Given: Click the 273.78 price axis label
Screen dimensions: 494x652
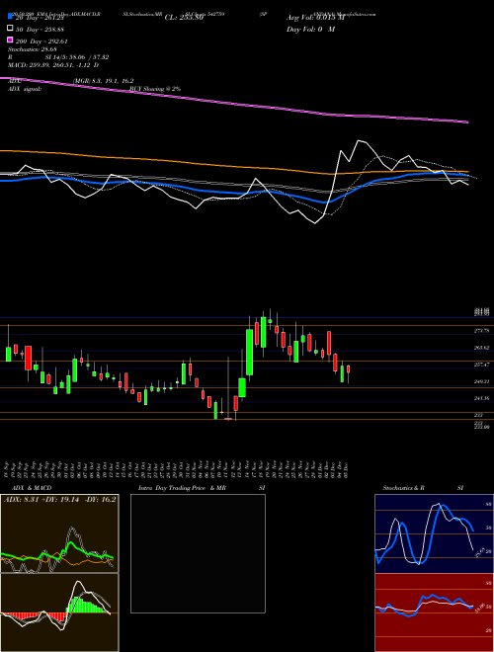Looking at the screenshot, I should (x=481, y=331).
